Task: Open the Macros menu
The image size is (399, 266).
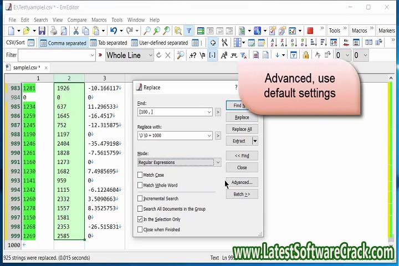Action: [99, 20]
